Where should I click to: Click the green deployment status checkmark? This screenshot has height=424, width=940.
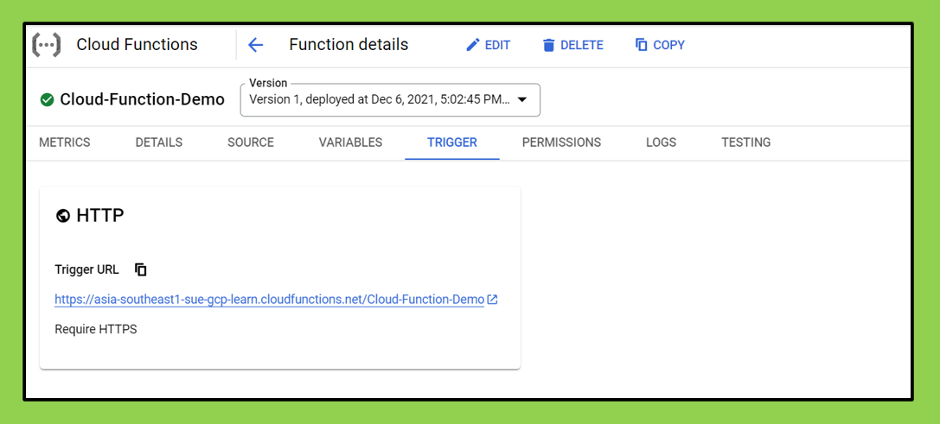click(47, 99)
